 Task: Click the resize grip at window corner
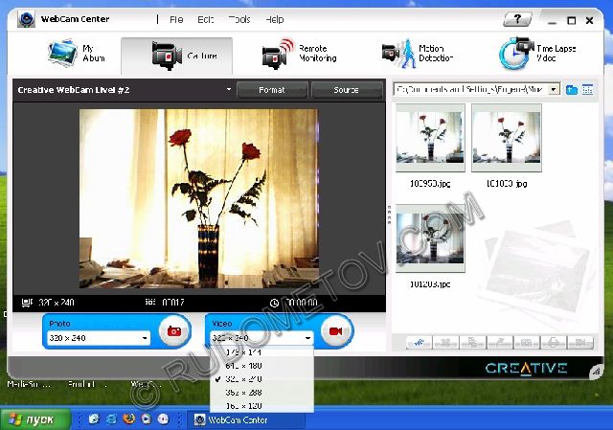pyautogui.click(x=596, y=372)
